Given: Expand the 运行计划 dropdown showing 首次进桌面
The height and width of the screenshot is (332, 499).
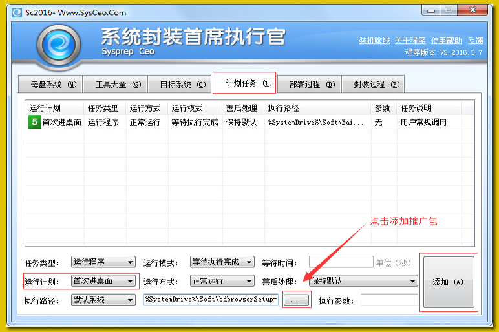Looking at the screenshot, I should click(103, 281).
